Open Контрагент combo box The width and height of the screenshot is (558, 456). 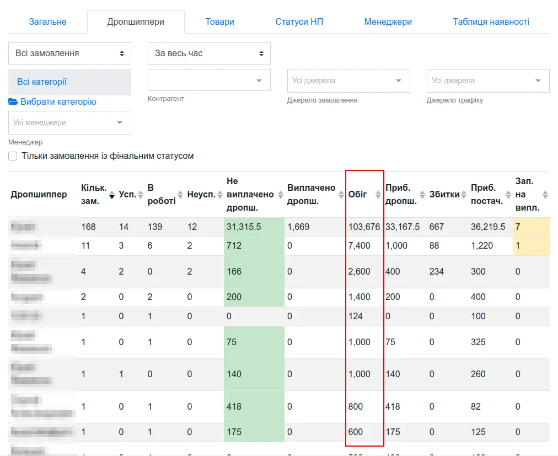(x=210, y=80)
